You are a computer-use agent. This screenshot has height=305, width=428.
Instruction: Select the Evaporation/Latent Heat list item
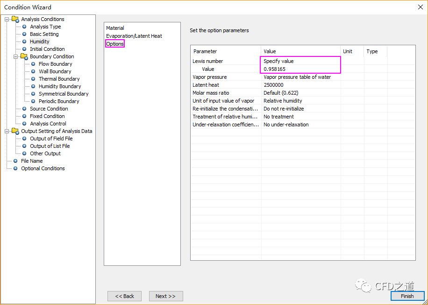134,36
